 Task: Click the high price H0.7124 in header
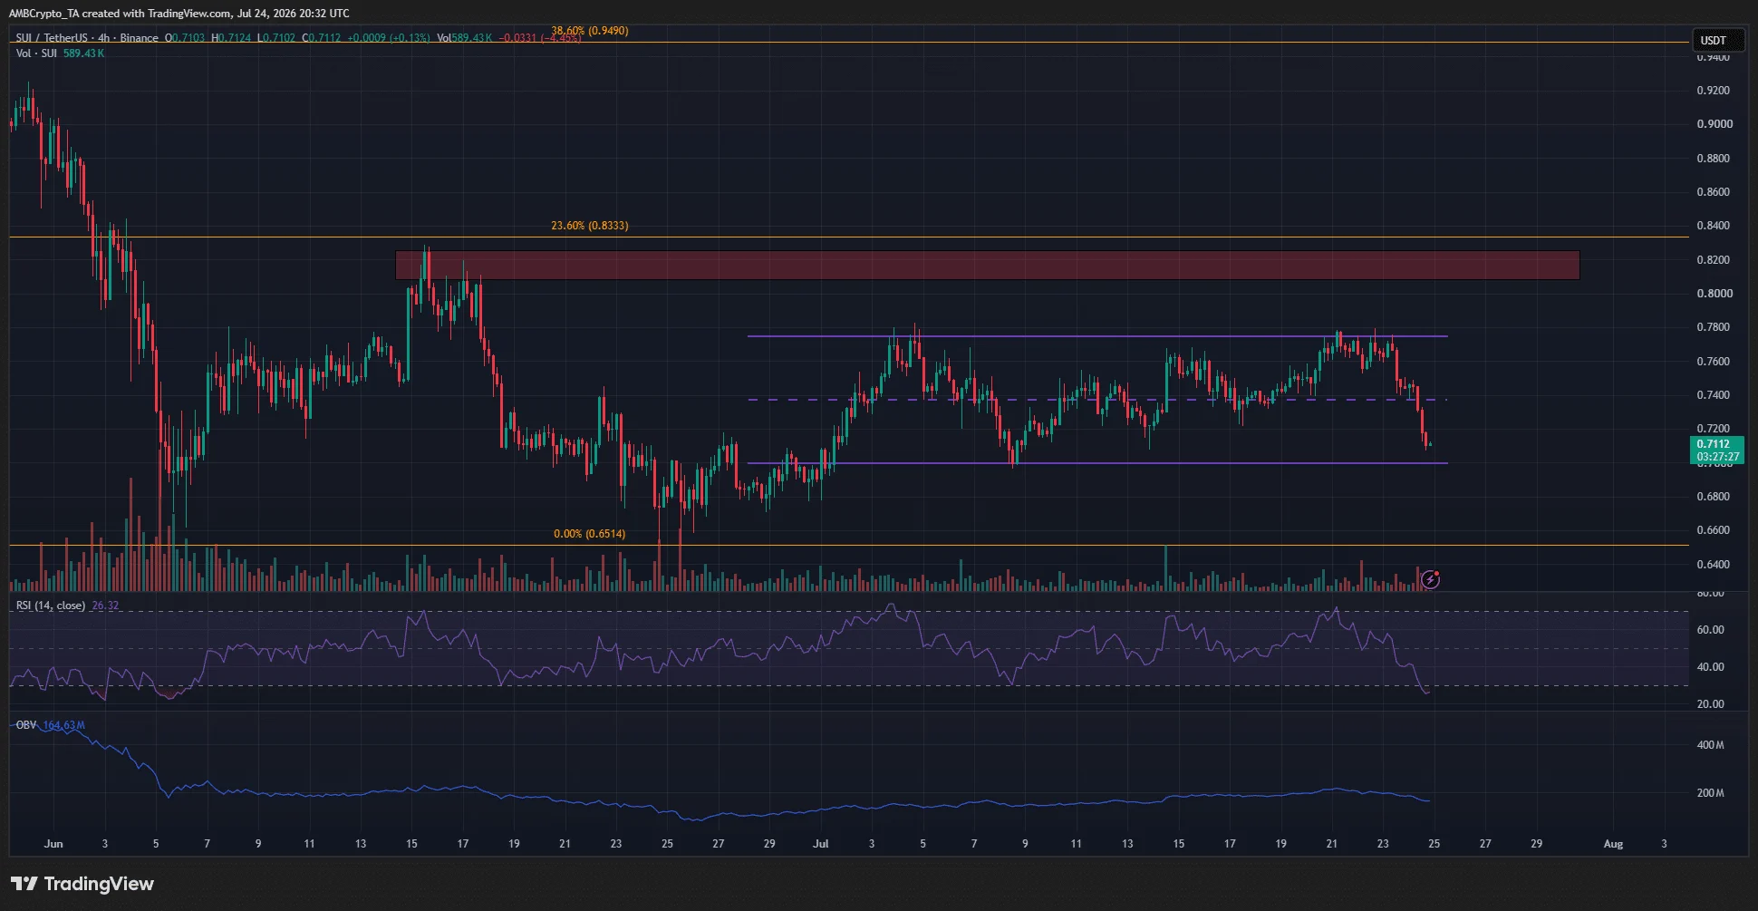click(x=232, y=38)
